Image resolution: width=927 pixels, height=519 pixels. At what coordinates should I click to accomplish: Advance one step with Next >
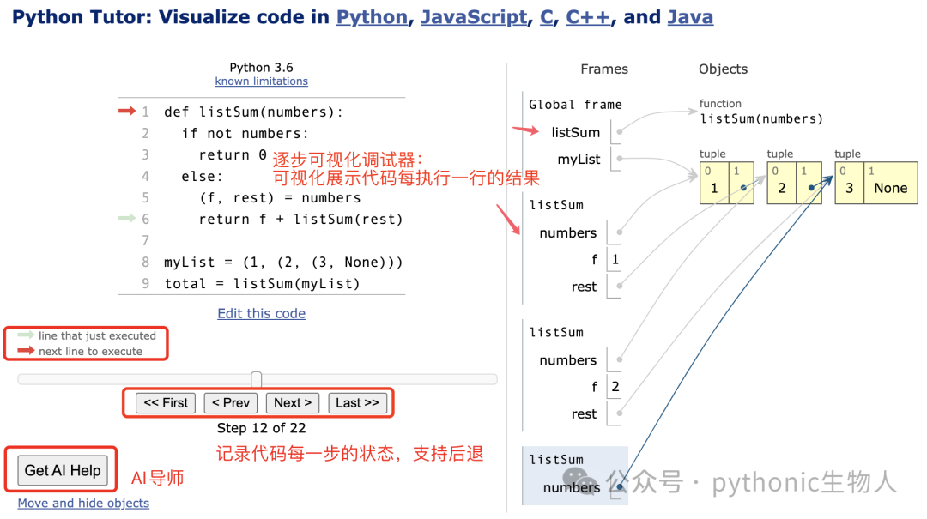click(x=293, y=403)
